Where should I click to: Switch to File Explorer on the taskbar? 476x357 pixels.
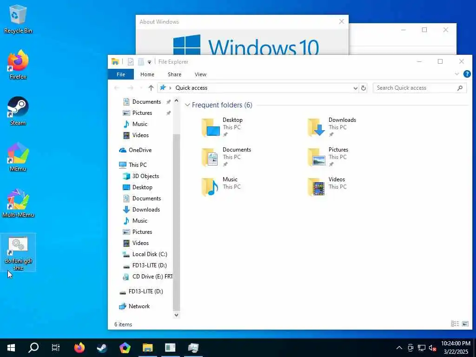(147, 348)
